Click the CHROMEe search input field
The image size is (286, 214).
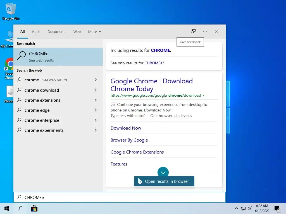pos(120,197)
